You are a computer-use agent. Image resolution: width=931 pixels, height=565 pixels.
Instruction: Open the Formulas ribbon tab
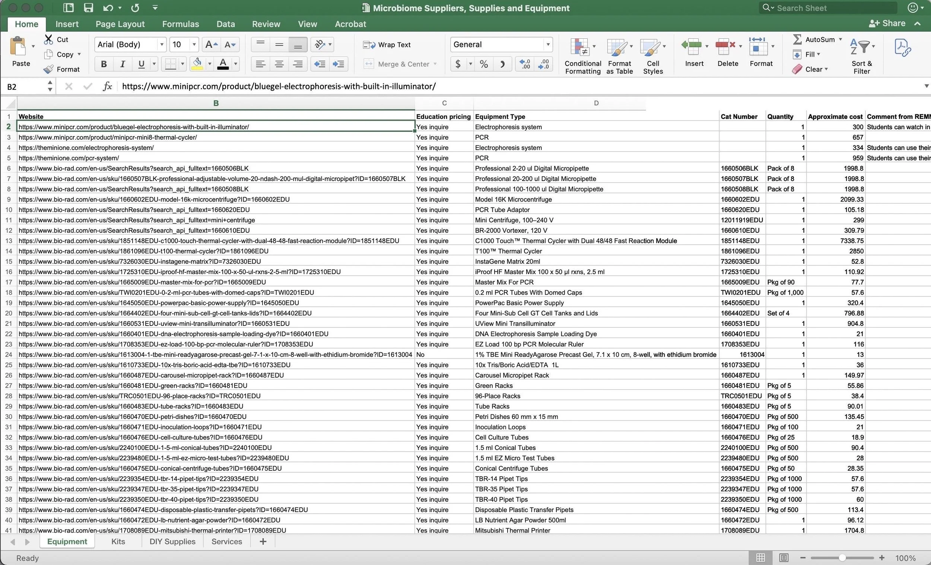180,24
